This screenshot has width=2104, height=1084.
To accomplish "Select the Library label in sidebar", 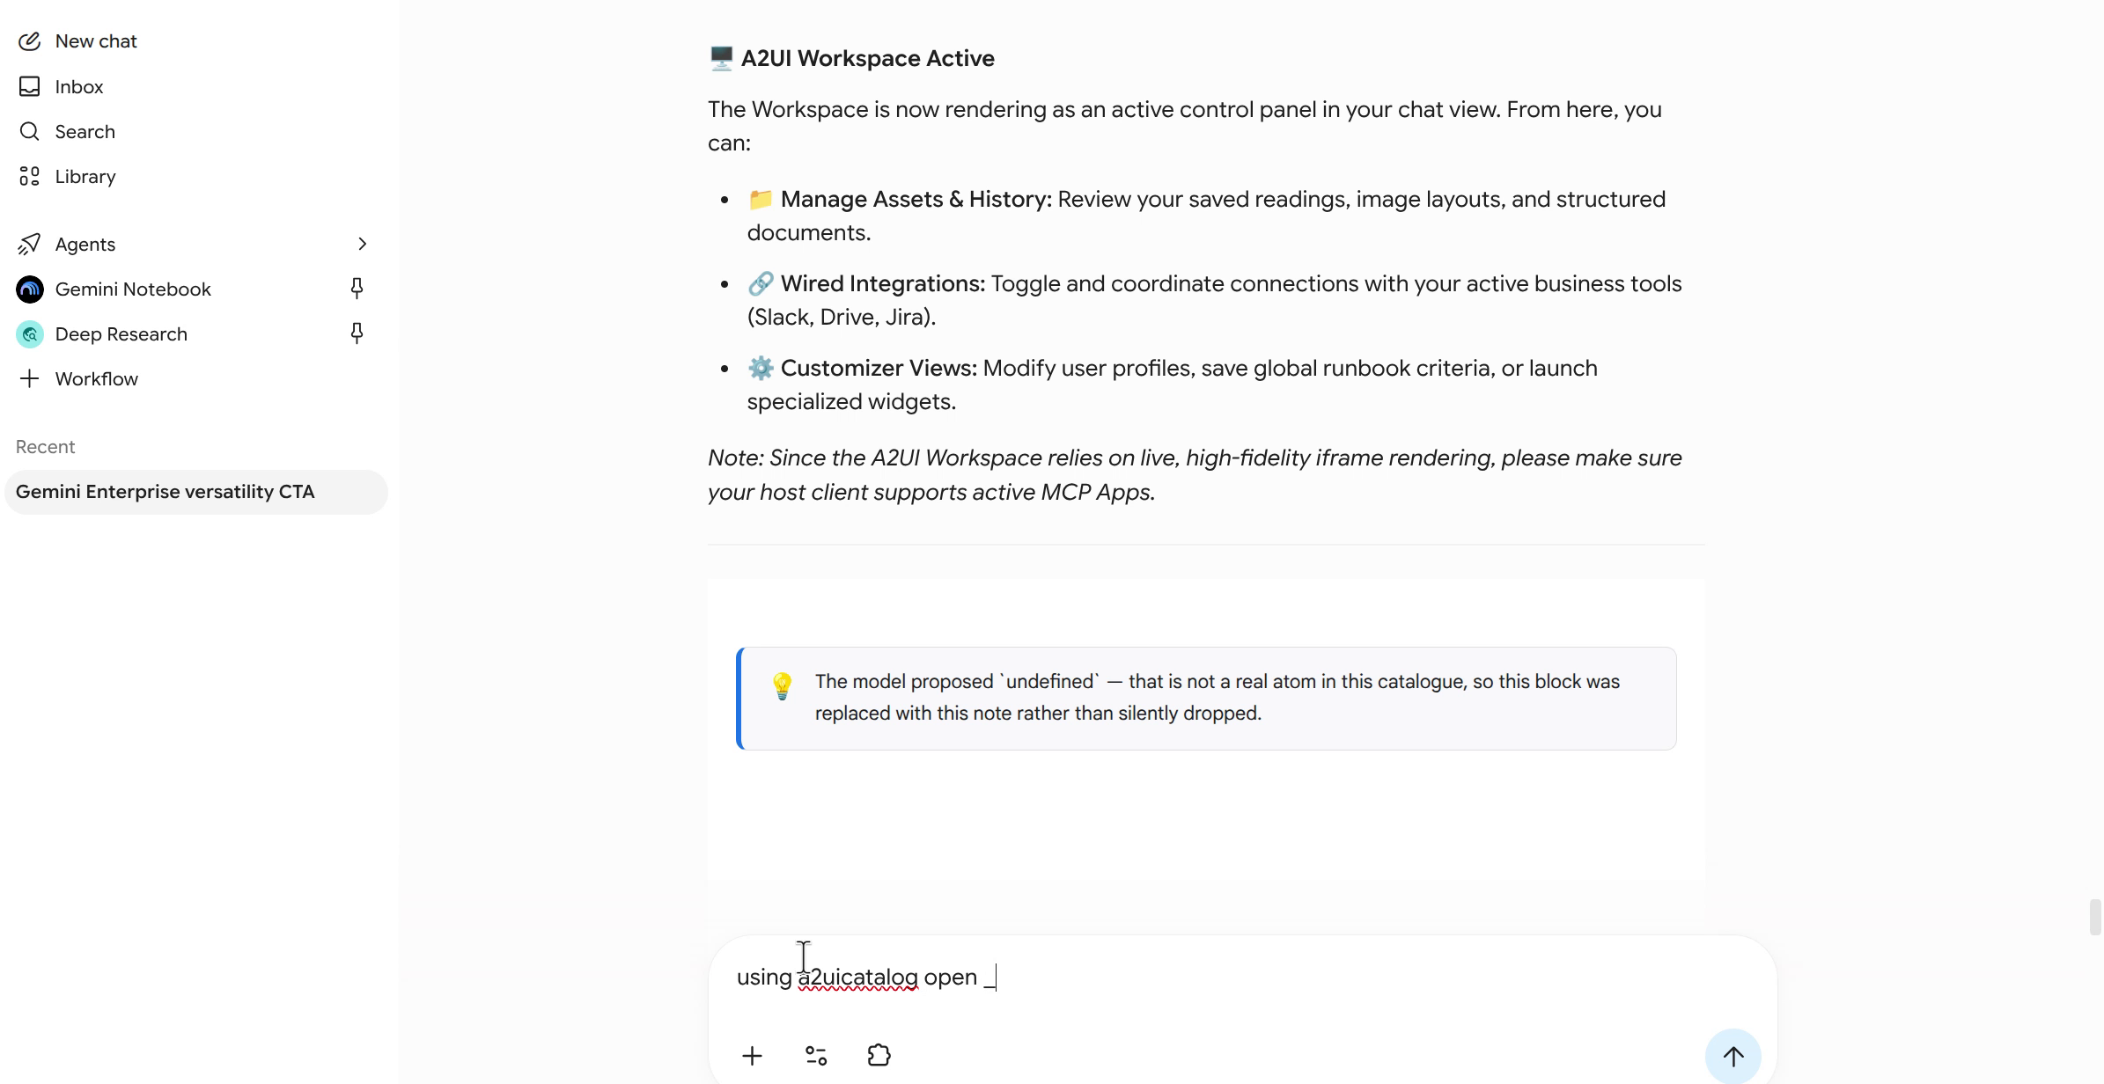I will click(x=85, y=176).
